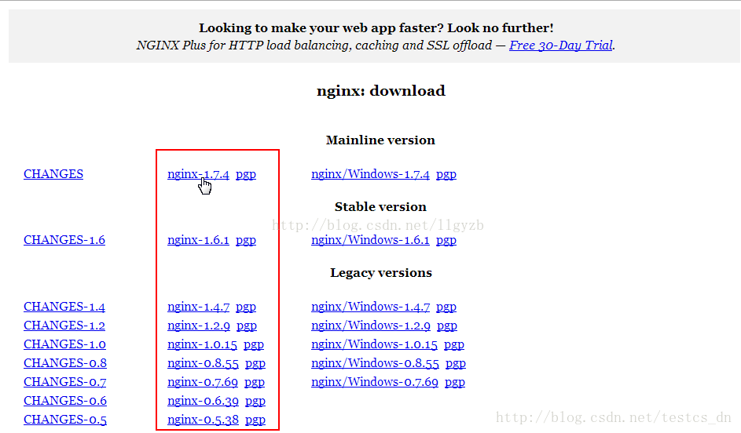Image resolution: width=741 pixels, height=433 pixels.
Task: Click the 'Mainline version' heading
Action: coord(380,140)
